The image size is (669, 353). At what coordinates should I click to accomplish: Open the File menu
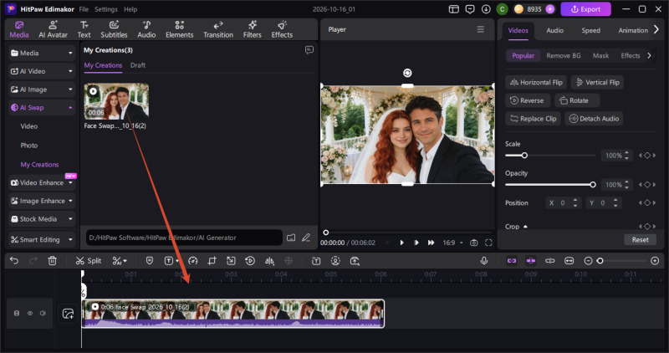point(84,9)
